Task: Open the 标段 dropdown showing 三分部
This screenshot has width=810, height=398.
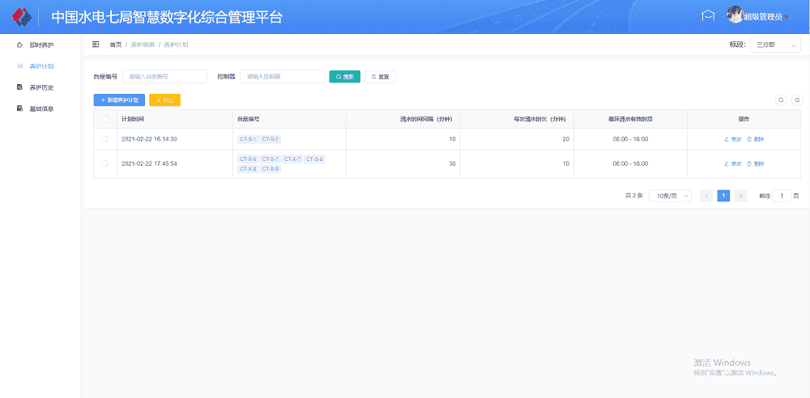Action: tap(774, 45)
